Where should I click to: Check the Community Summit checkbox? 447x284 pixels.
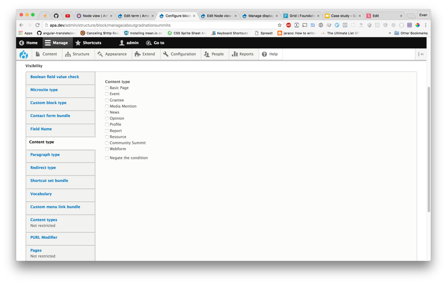click(x=107, y=143)
